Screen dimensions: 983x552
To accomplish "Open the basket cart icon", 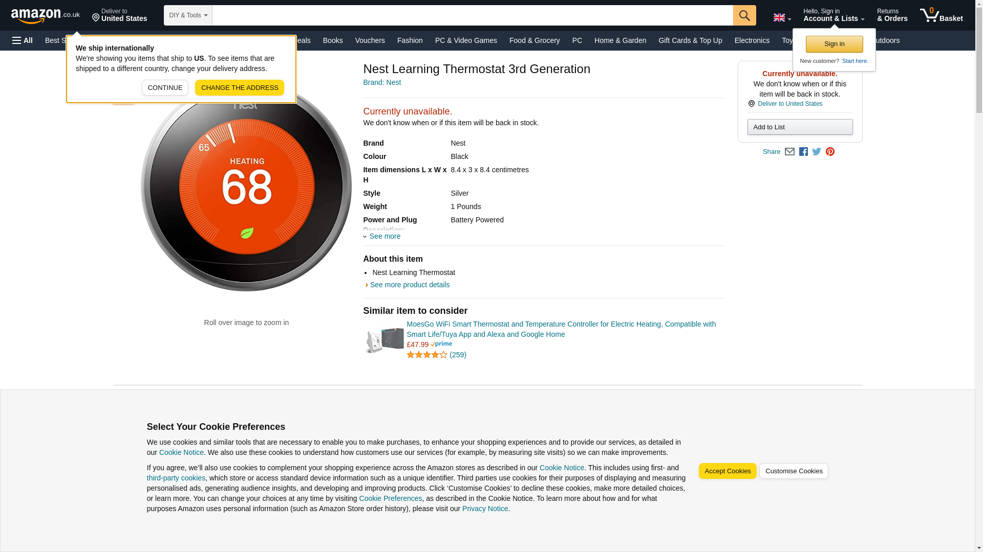I will [941, 15].
